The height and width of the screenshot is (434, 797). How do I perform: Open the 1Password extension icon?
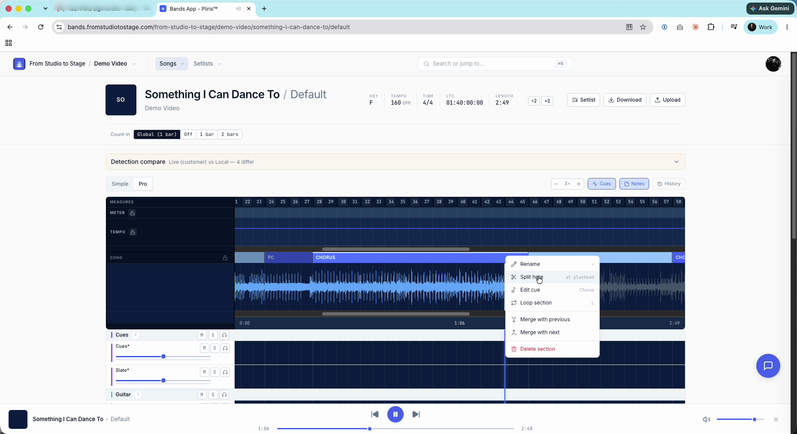click(x=664, y=27)
